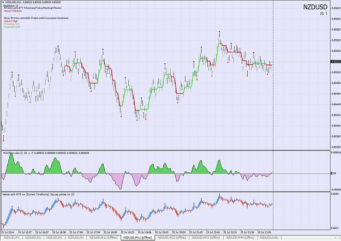Click the '25 Jul 15:37' time axis label
Screen dimensions: 341x241
click(x=25, y=232)
